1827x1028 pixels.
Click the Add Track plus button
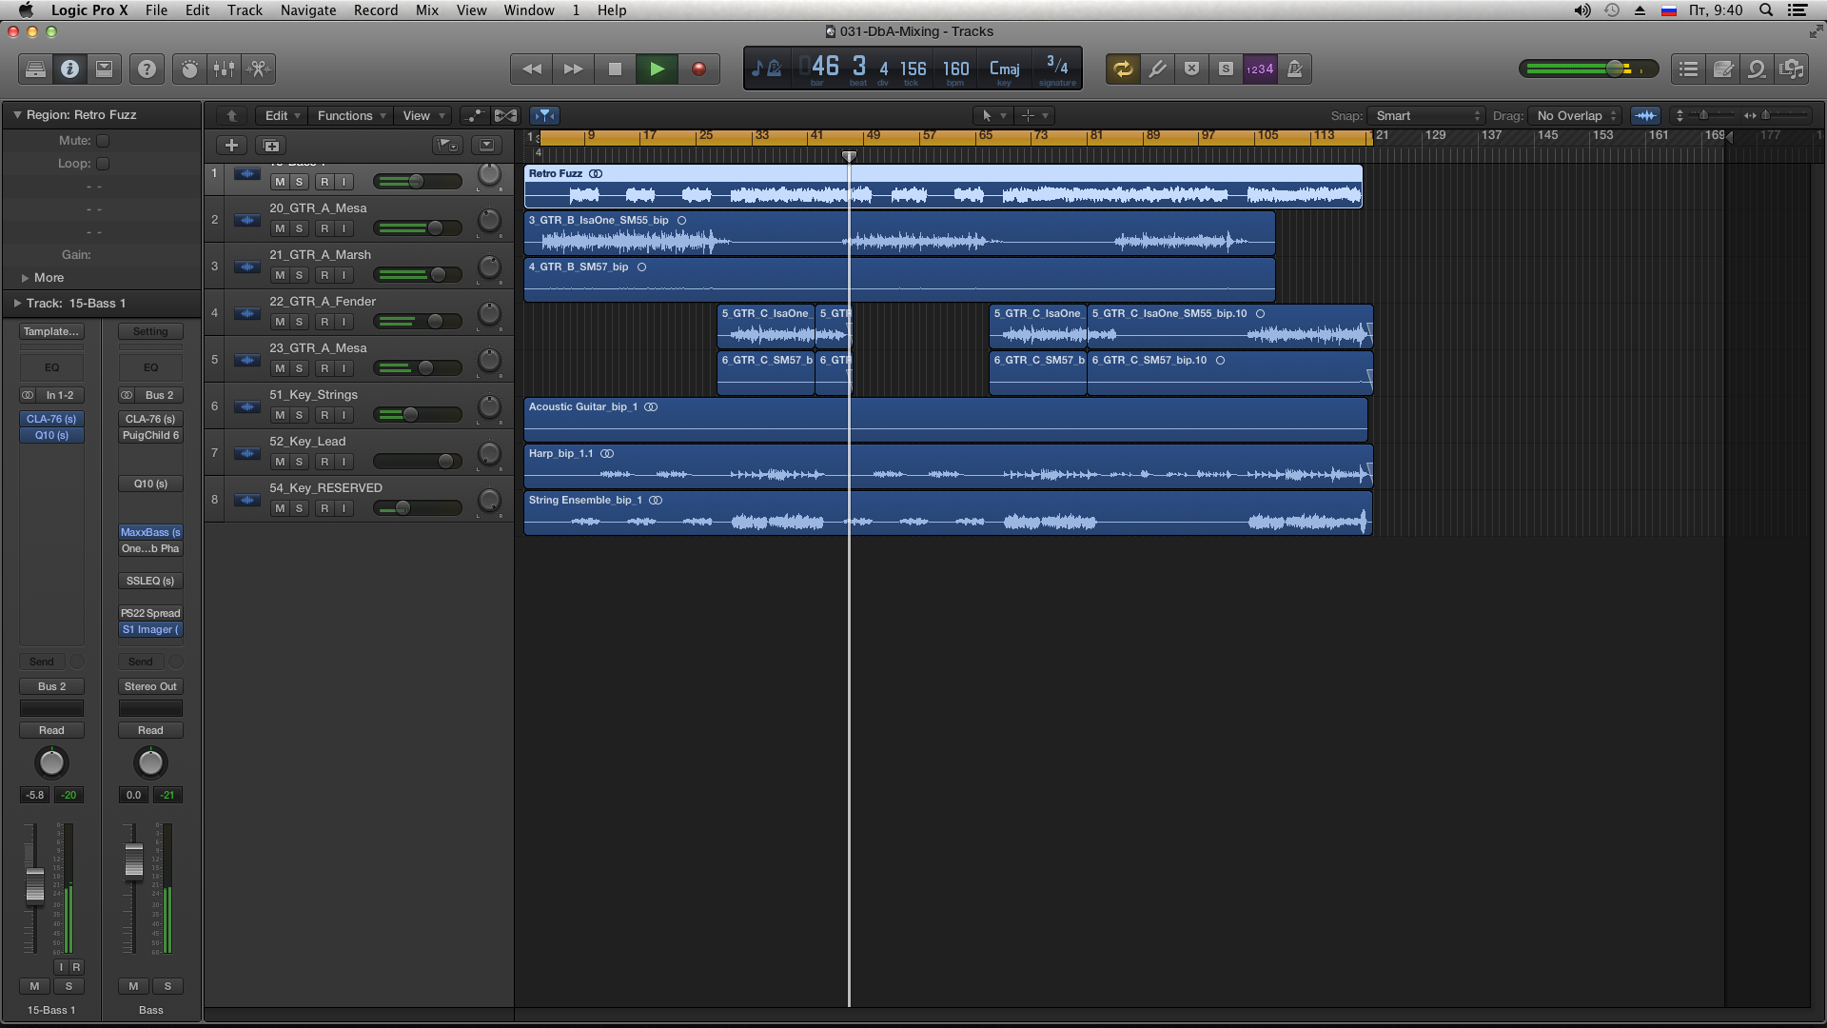pos(231,145)
